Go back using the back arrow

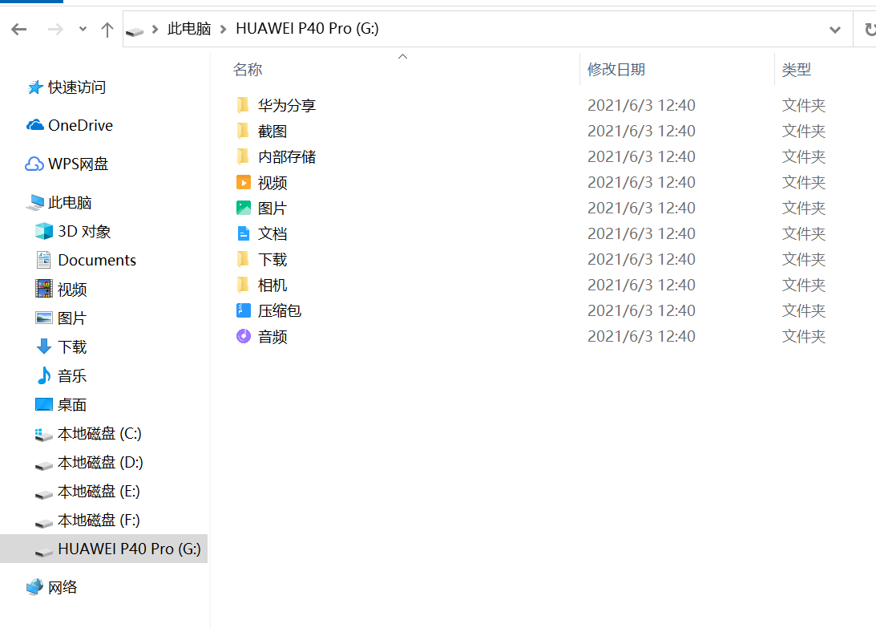click(x=19, y=29)
